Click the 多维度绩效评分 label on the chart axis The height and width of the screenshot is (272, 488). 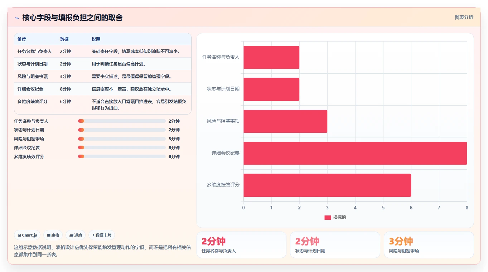(223, 185)
